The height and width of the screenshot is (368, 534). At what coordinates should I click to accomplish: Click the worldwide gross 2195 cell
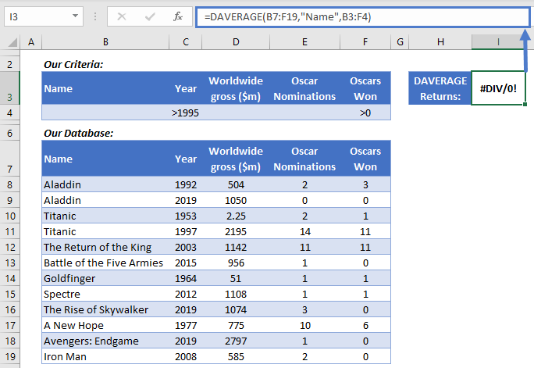coord(236,232)
